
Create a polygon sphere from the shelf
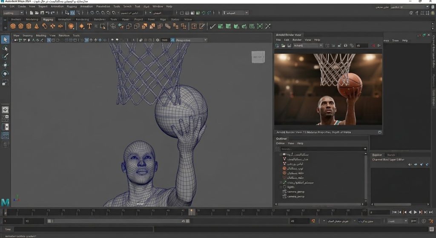(x=13, y=26)
